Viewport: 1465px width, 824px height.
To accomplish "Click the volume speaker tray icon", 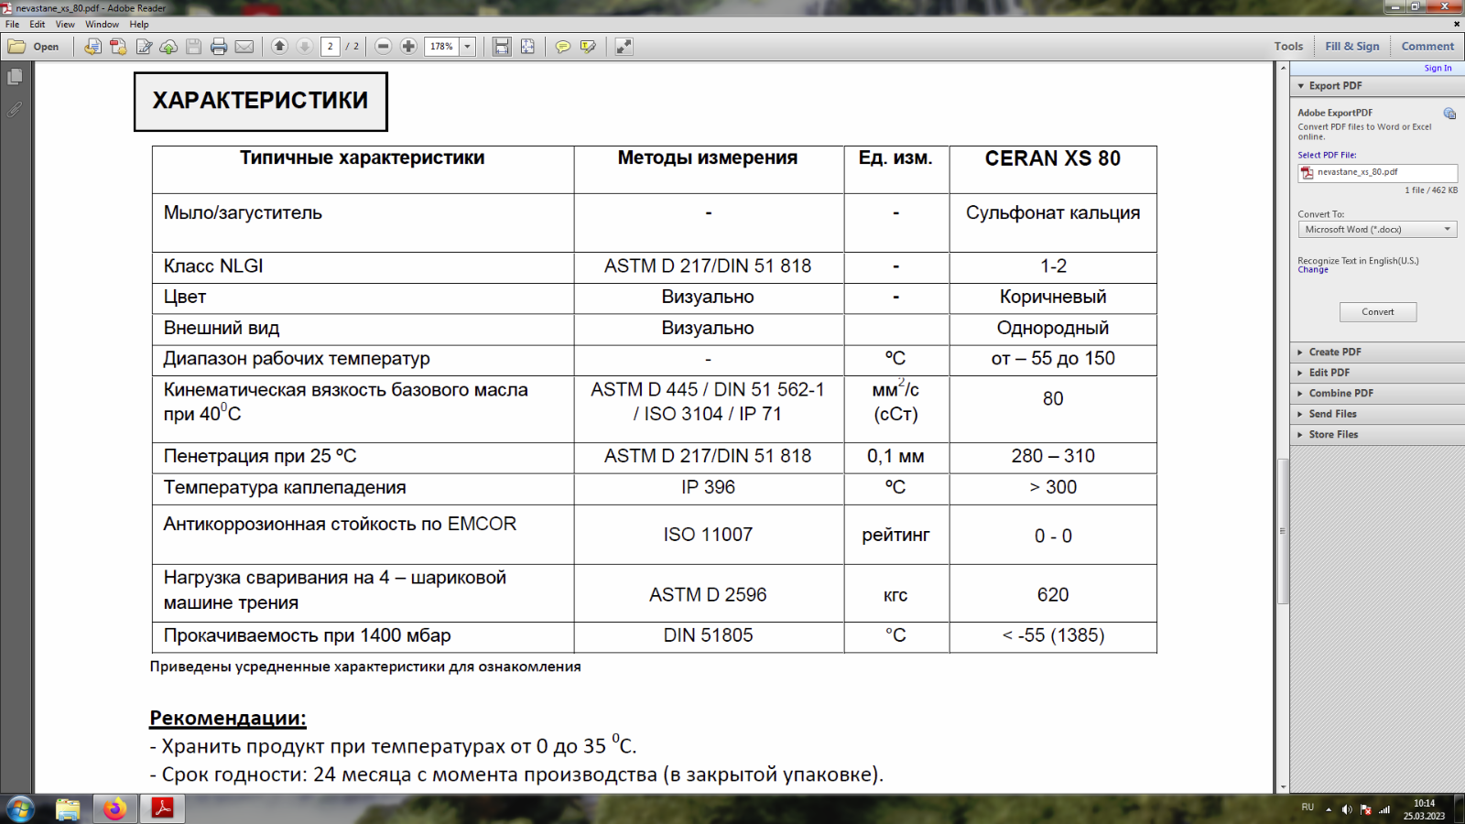I will 1347,809.
